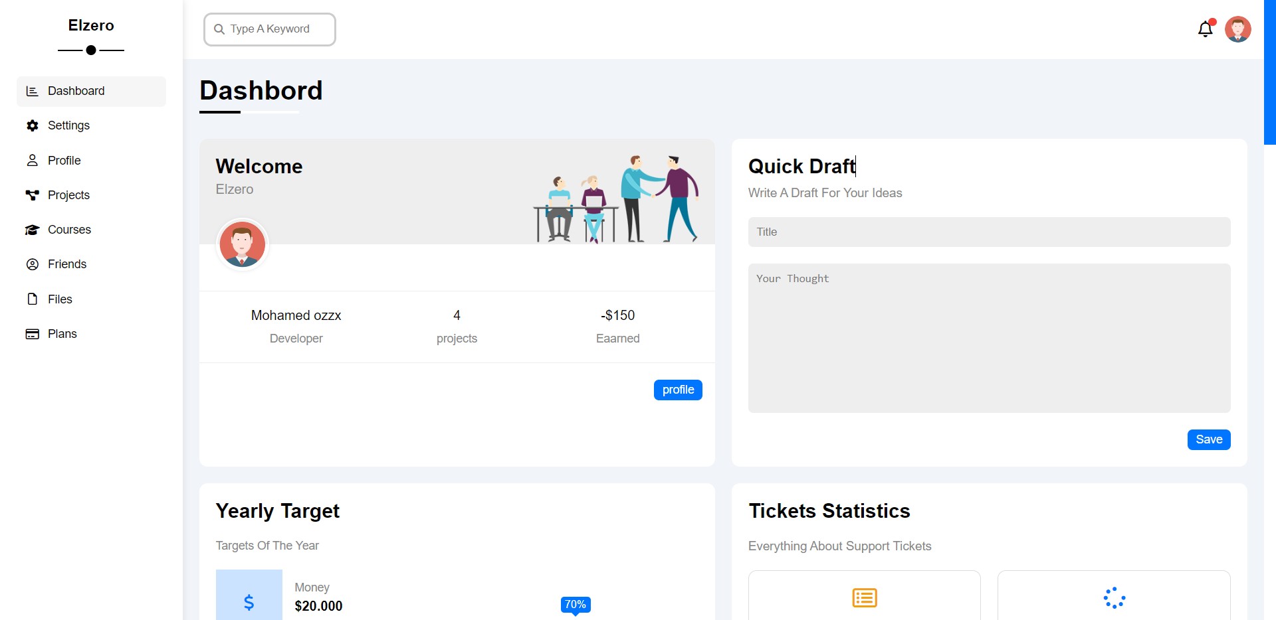Click the Projects diagram icon in sidebar
The height and width of the screenshot is (620, 1276).
click(x=32, y=195)
